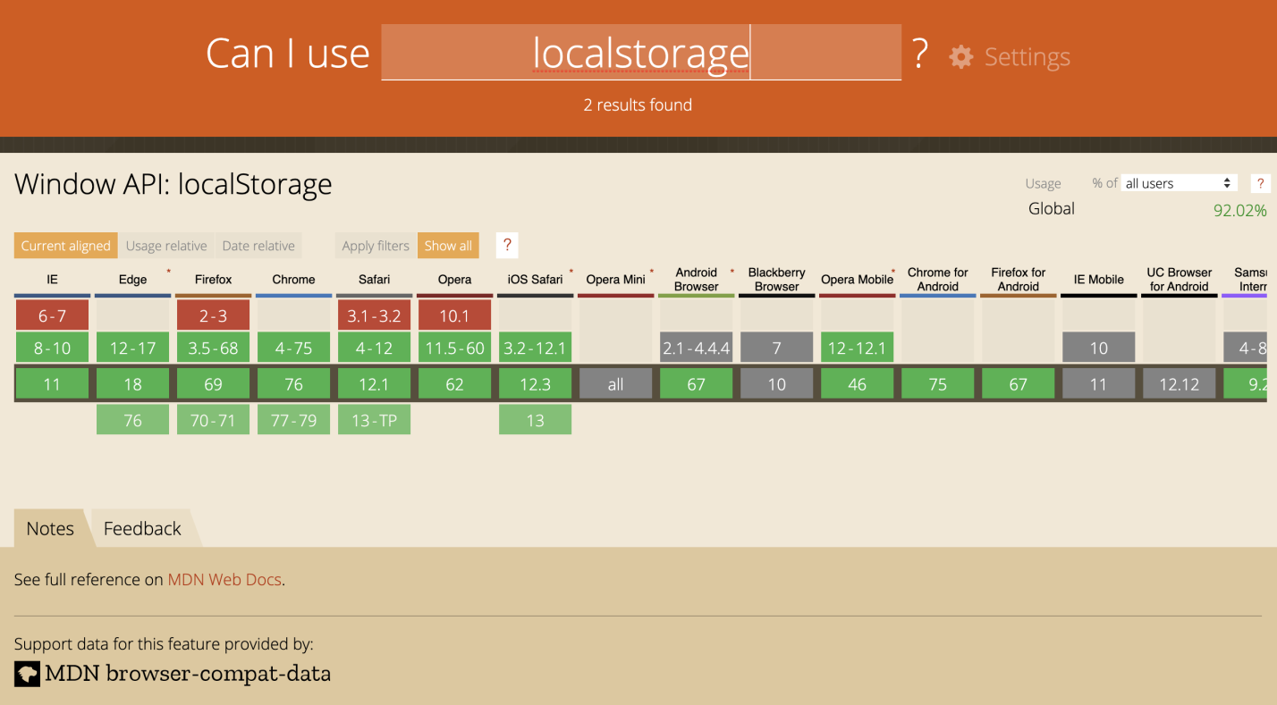Click the asterisk note beside Edge header
This screenshot has width=1277, height=705.
(168, 269)
